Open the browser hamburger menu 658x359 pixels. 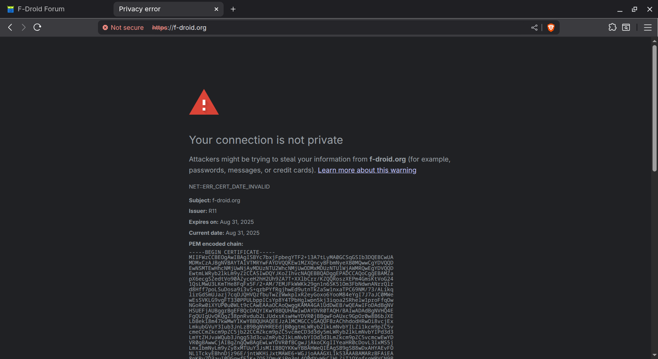click(x=648, y=27)
